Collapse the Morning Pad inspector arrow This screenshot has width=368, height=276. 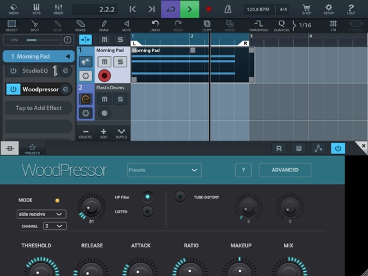coord(68,56)
